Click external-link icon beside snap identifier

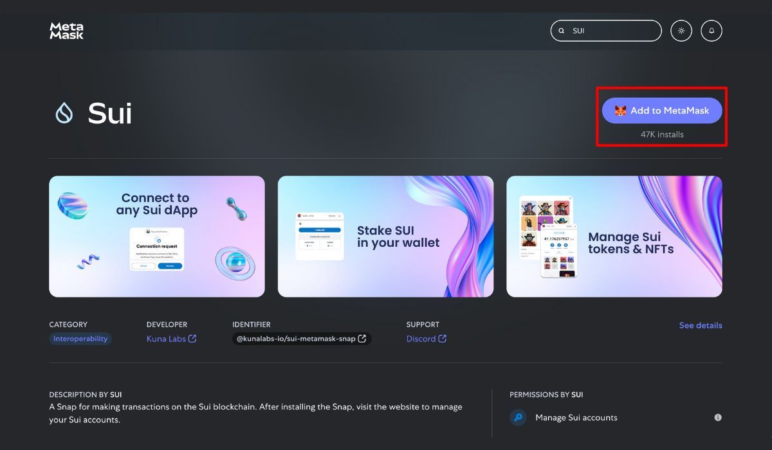coord(362,339)
